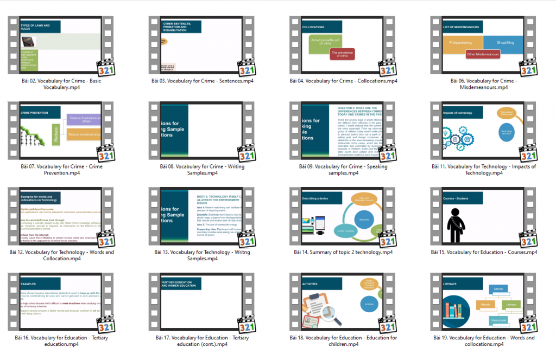Click file name 'Bài 14. Summary of topic 2 technology.mp4'
This screenshot has height=354, width=556.
[x=343, y=252]
